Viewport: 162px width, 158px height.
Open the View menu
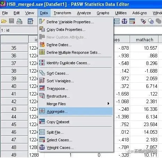(30, 13)
